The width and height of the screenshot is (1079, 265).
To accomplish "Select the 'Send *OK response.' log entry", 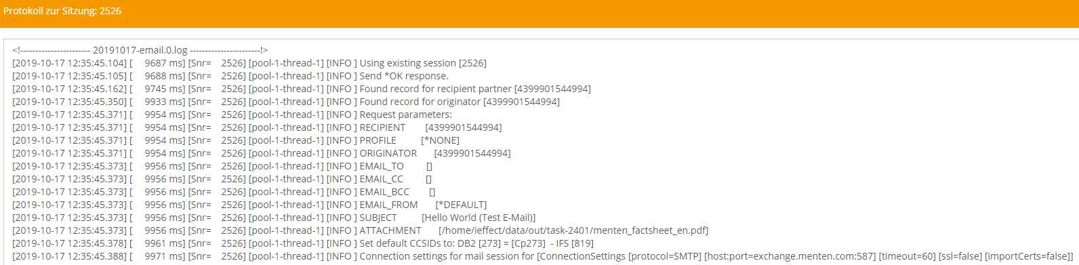I will point(230,76).
